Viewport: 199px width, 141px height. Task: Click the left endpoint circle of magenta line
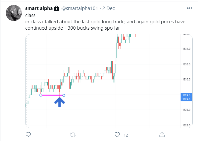click(x=41, y=95)
